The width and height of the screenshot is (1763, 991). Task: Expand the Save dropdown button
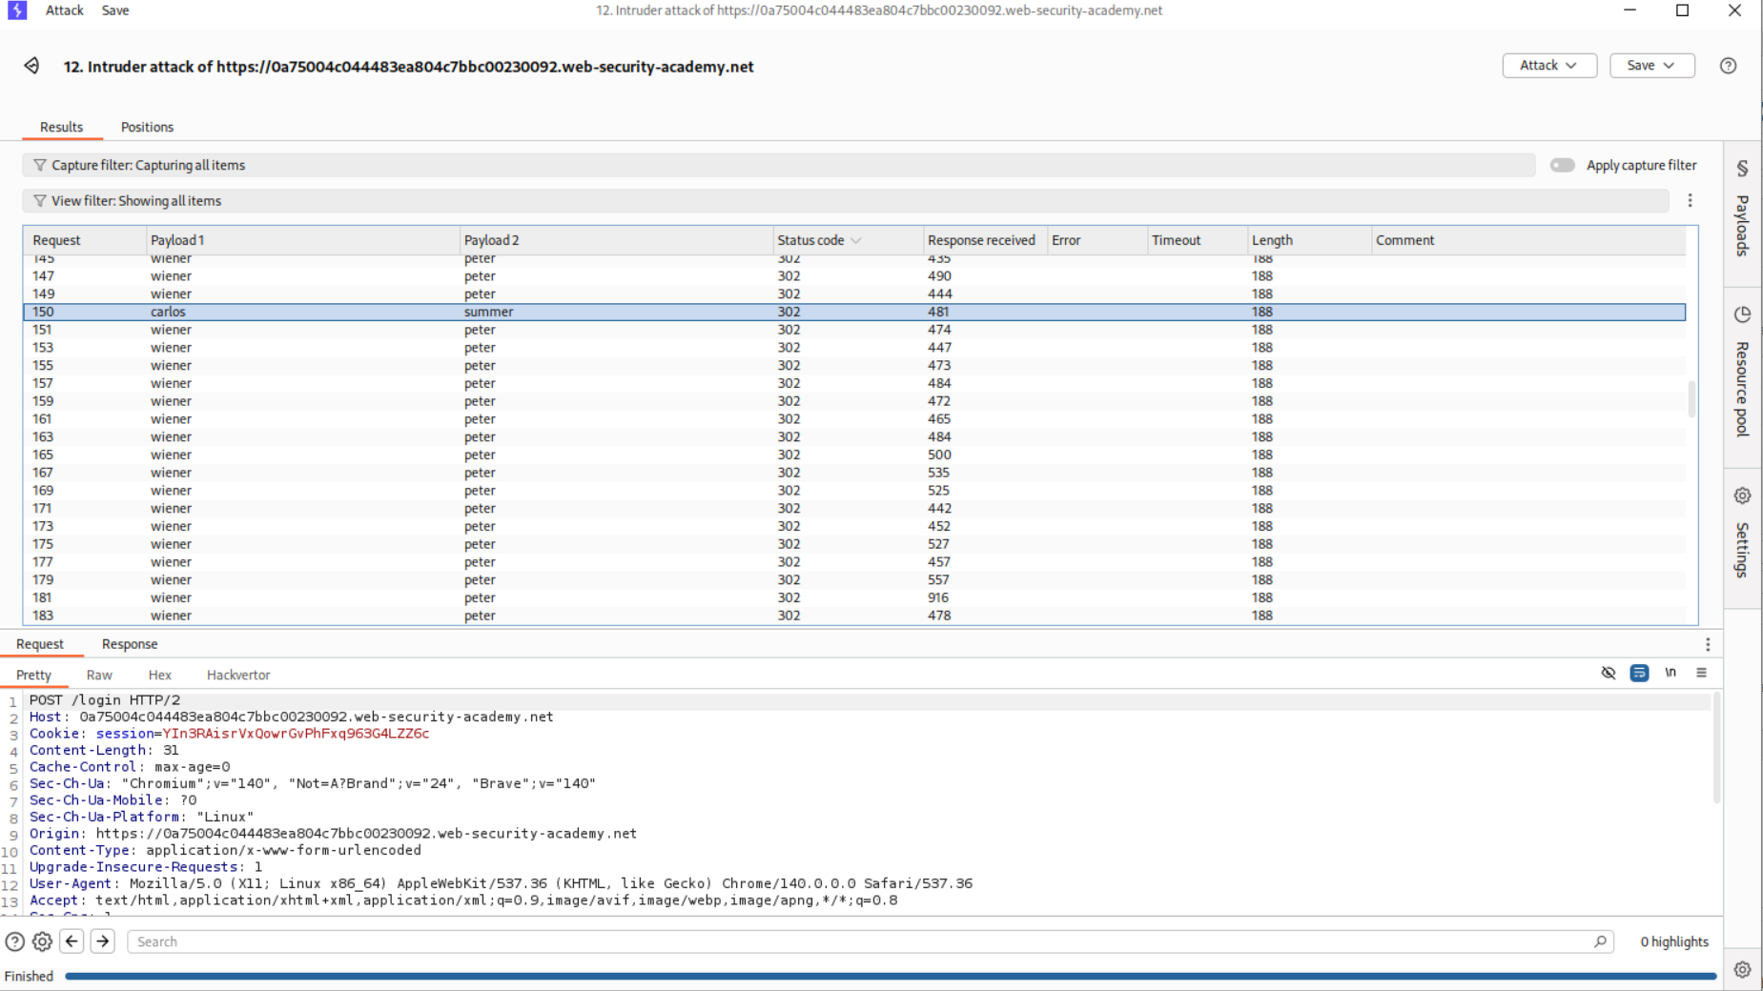(x=1650, y=66)
